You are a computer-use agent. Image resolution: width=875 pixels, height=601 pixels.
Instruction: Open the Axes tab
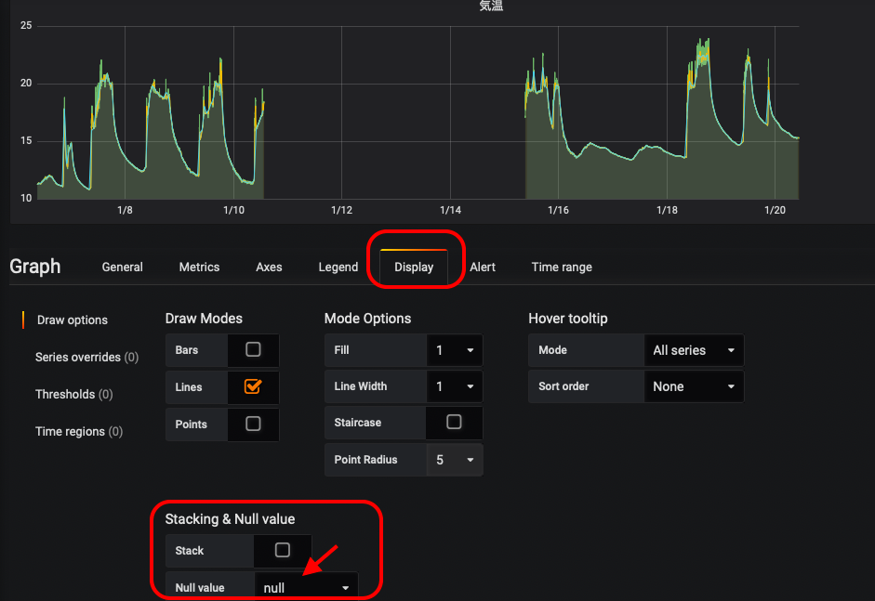(x=269, y=267)
